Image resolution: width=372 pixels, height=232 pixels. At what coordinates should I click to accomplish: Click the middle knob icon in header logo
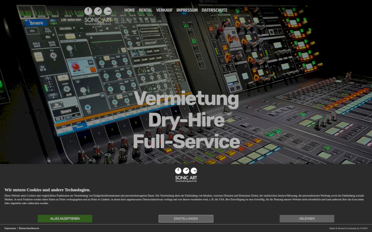tap(98, 11)
